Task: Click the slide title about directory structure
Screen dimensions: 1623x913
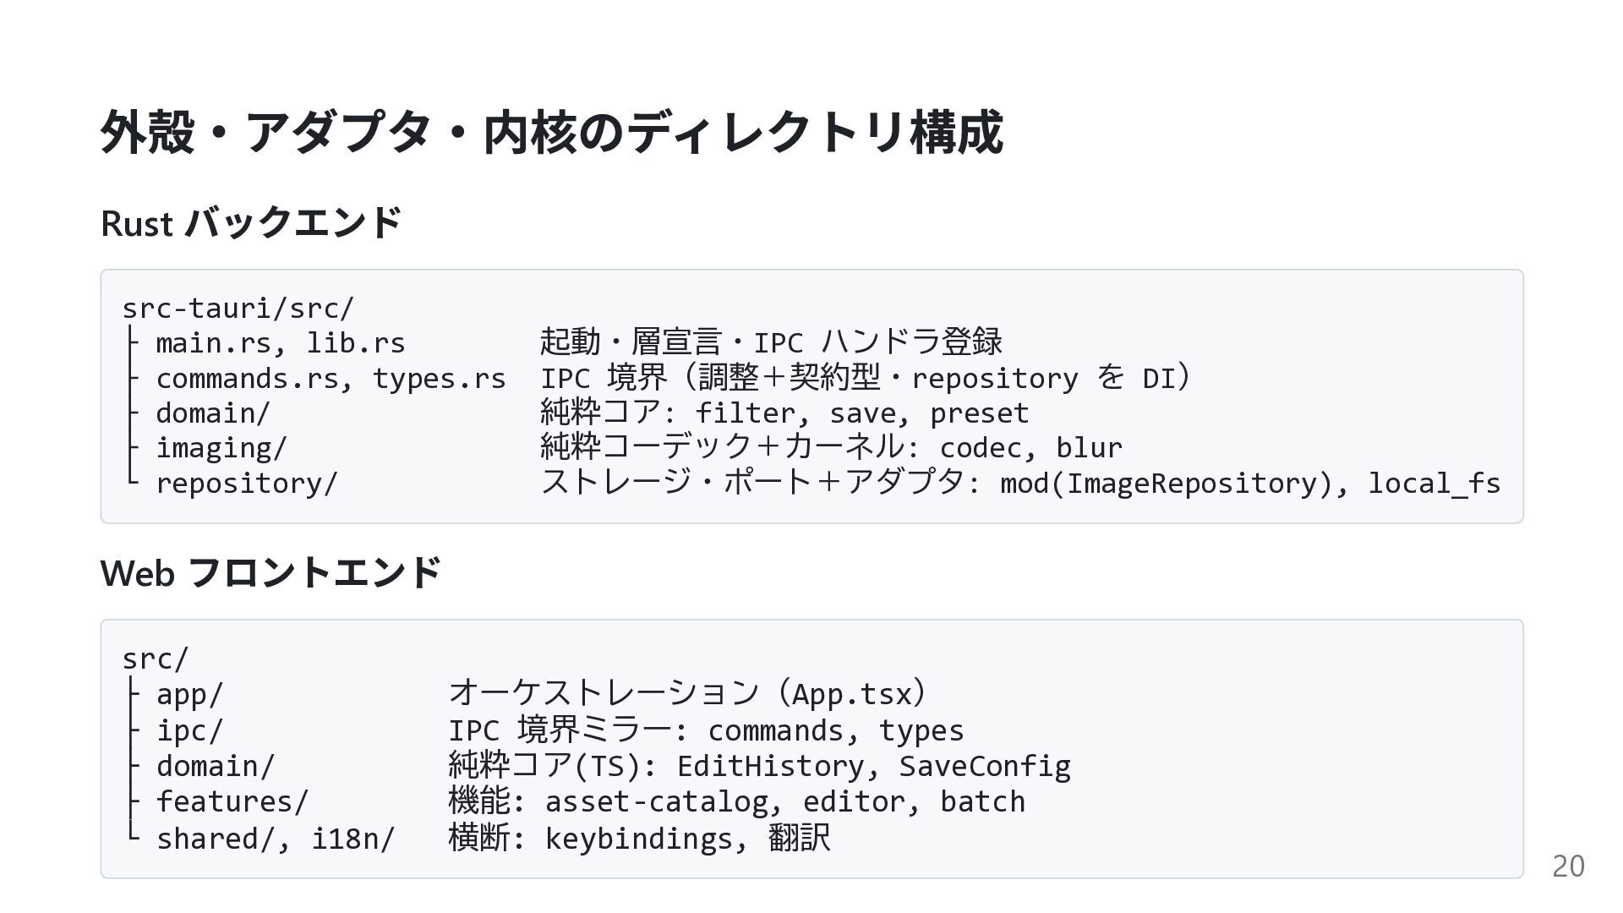Action: (551, 133)
